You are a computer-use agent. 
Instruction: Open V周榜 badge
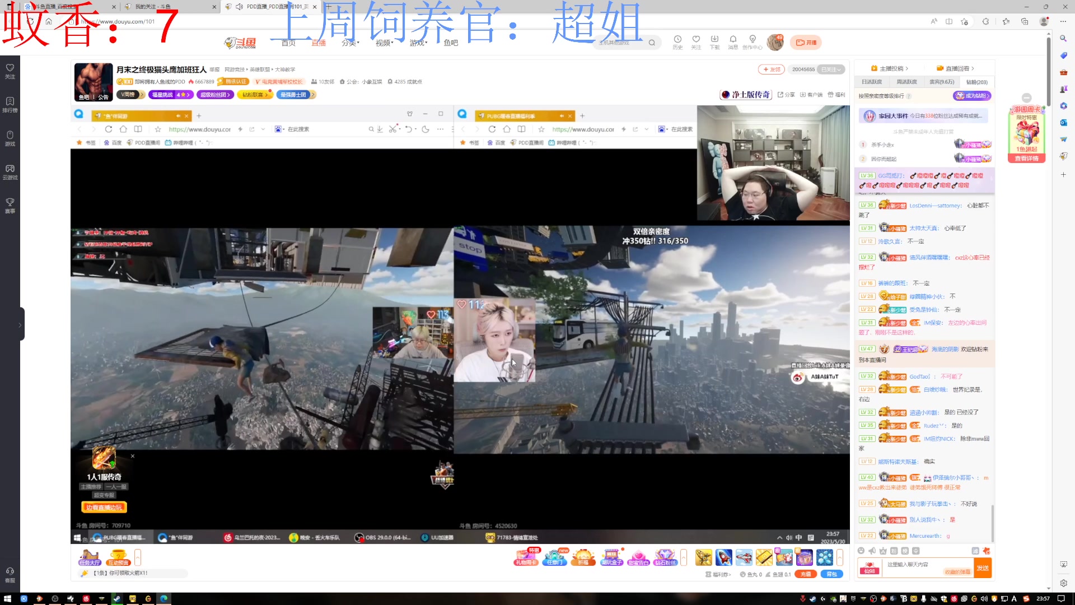click(132, 95)
